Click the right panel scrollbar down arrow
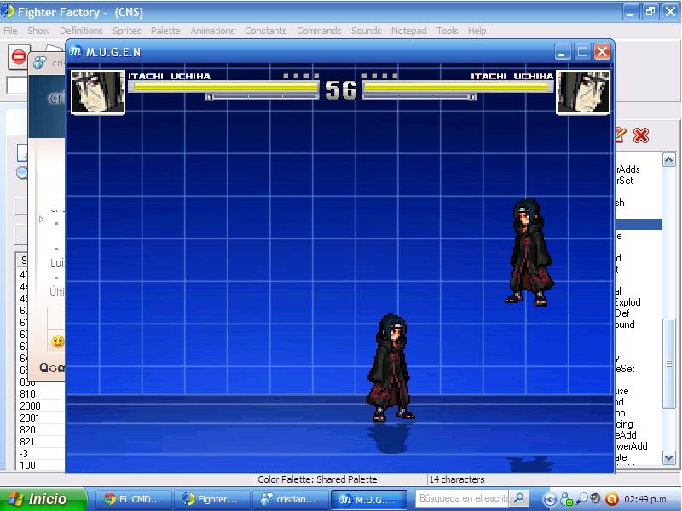Screen dimensions: 682x511 [668, 457]
